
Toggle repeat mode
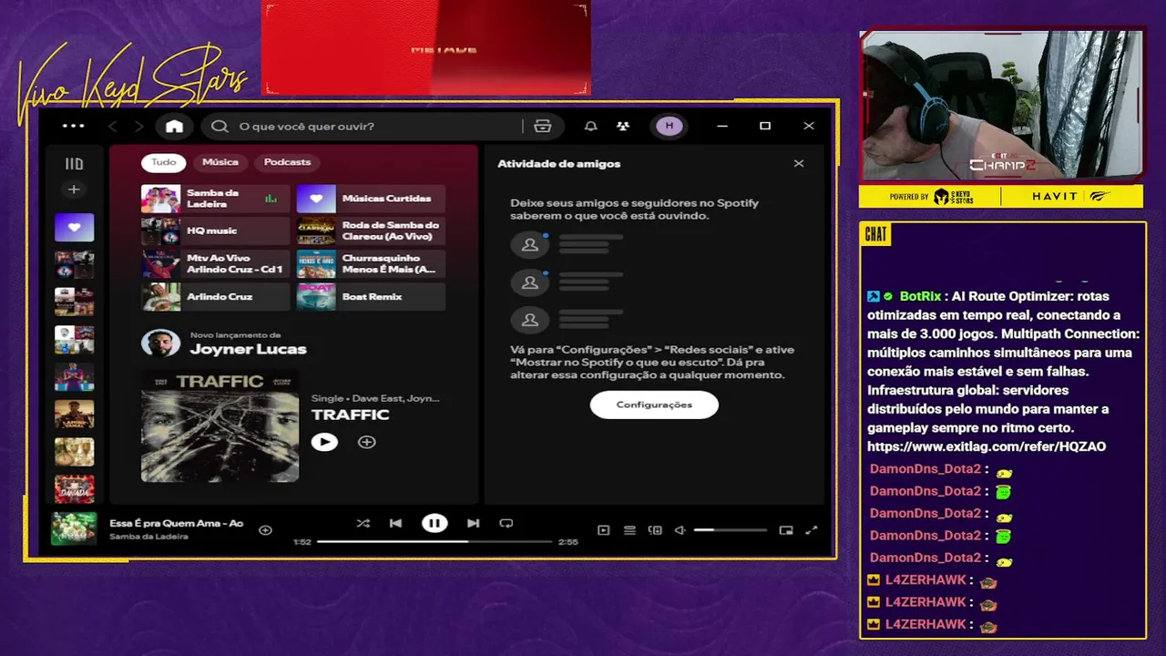tap(506, 523)
